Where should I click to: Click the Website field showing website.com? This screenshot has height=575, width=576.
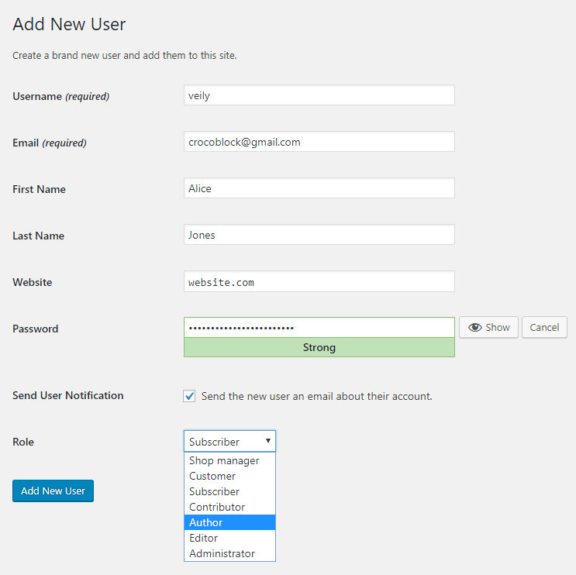coord(319,281)
